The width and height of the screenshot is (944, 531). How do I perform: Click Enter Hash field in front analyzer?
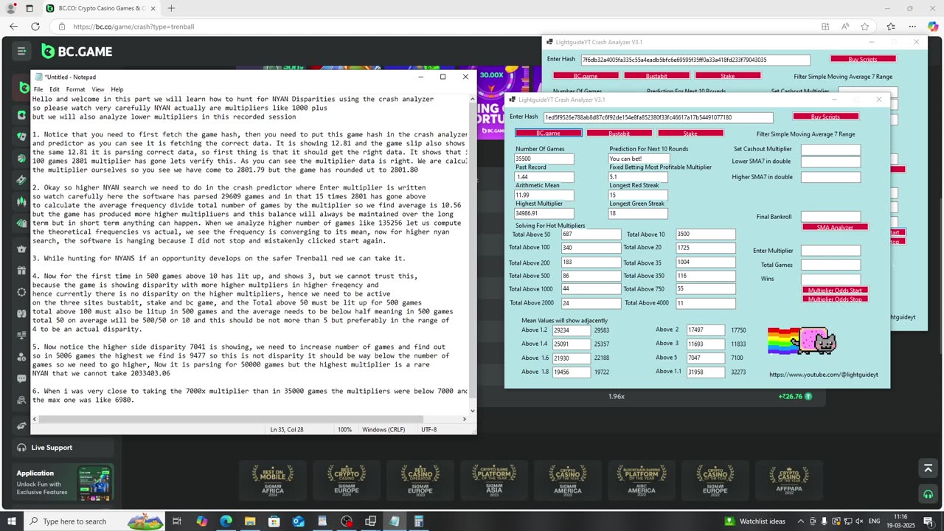[x=658, y=117]
